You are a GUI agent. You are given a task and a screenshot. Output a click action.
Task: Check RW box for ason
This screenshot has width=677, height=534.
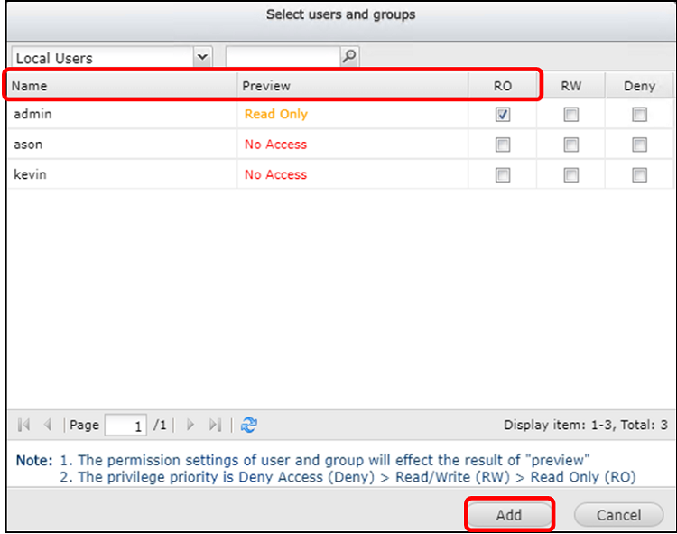pos(570,145)
